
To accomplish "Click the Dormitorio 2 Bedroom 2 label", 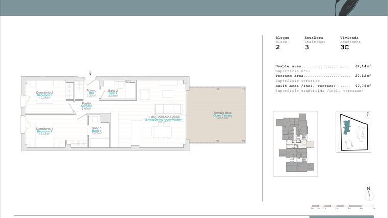I will (44, 95).
